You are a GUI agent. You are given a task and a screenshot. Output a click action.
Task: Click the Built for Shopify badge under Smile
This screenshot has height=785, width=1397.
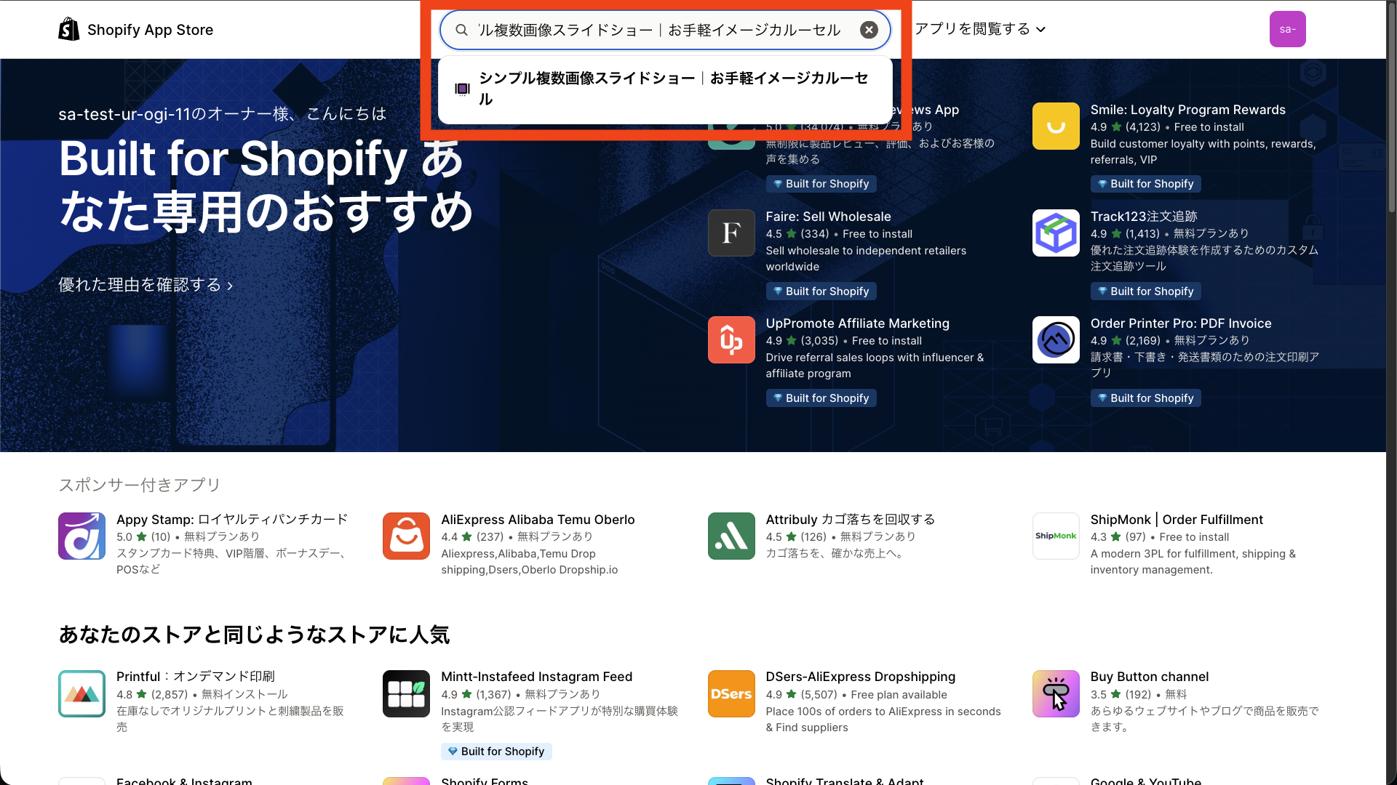pos(1145,184)
